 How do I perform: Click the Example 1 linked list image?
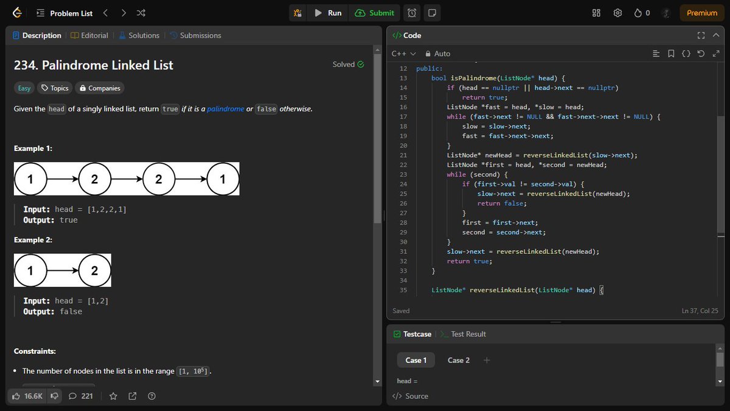[x=127, y=179]
